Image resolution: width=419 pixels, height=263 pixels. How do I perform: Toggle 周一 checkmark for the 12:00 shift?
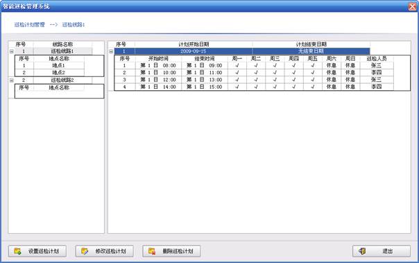[x=237, y=80]
